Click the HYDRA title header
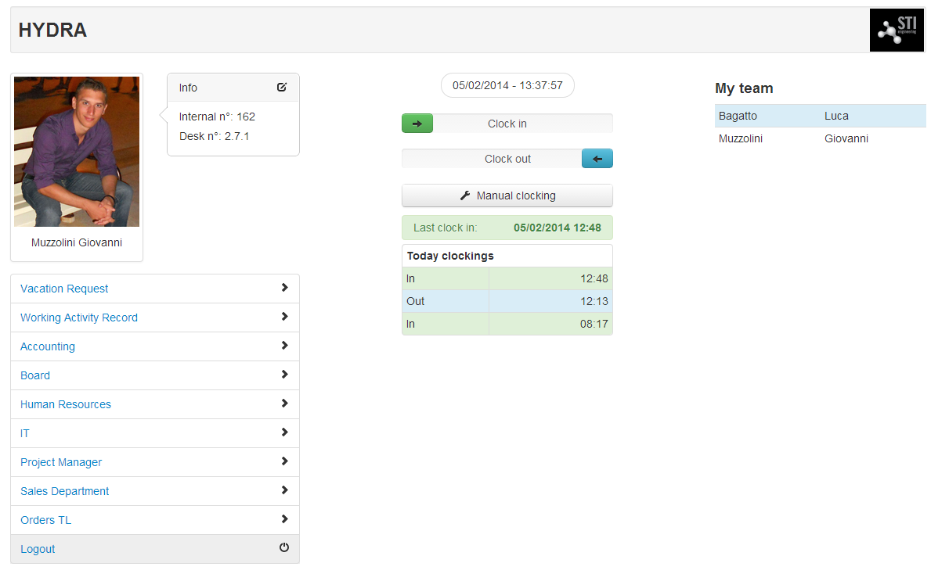The width and height of the screenshot is (931, 574). [x=52, y=30]
